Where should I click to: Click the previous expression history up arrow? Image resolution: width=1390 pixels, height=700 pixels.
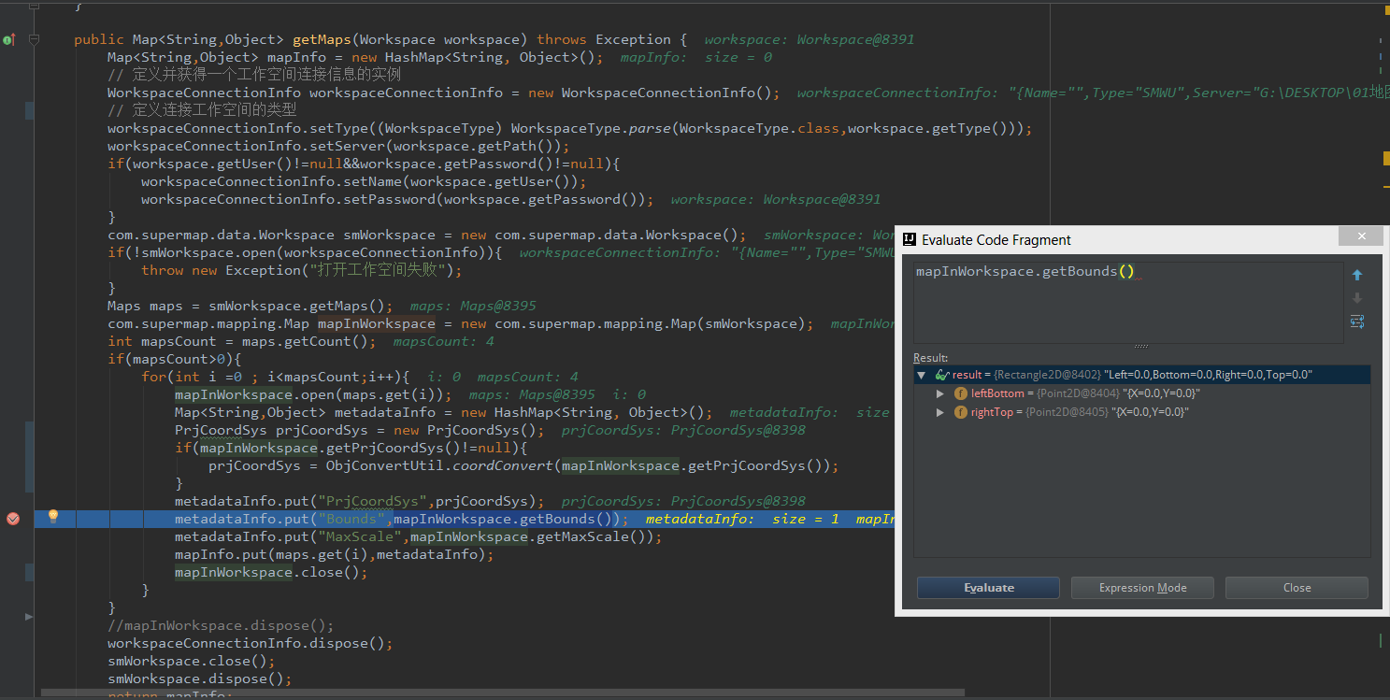[x=1357, y=275]
